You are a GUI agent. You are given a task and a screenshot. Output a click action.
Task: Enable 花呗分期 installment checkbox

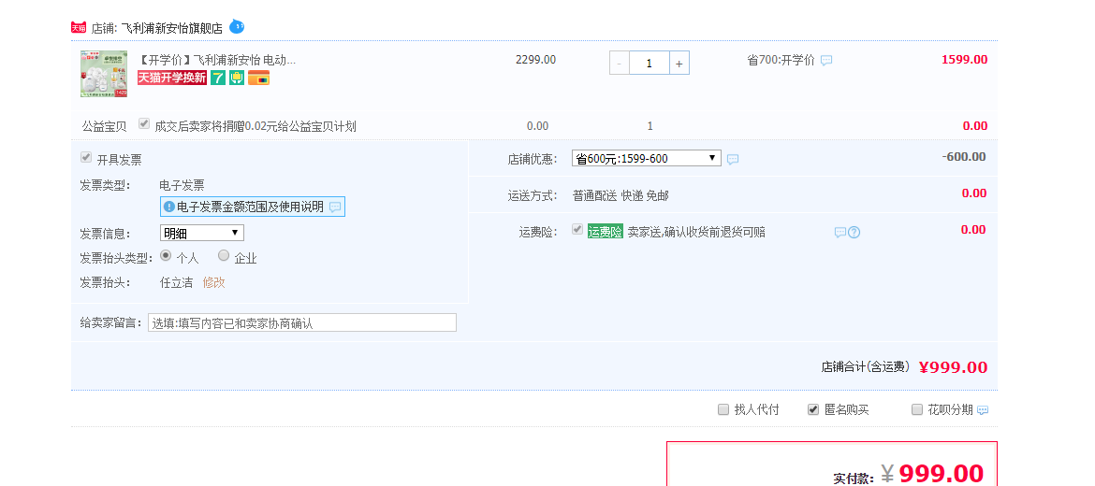click(x=917, y=409)
